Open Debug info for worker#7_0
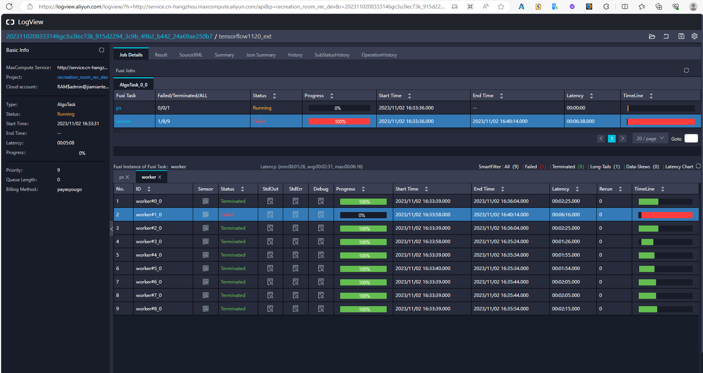This screenshot has height=373, width=703. click(321, 295)
